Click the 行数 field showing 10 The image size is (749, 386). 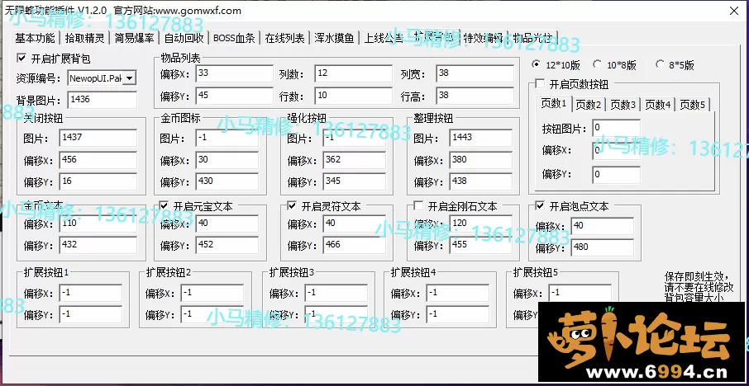353,96
